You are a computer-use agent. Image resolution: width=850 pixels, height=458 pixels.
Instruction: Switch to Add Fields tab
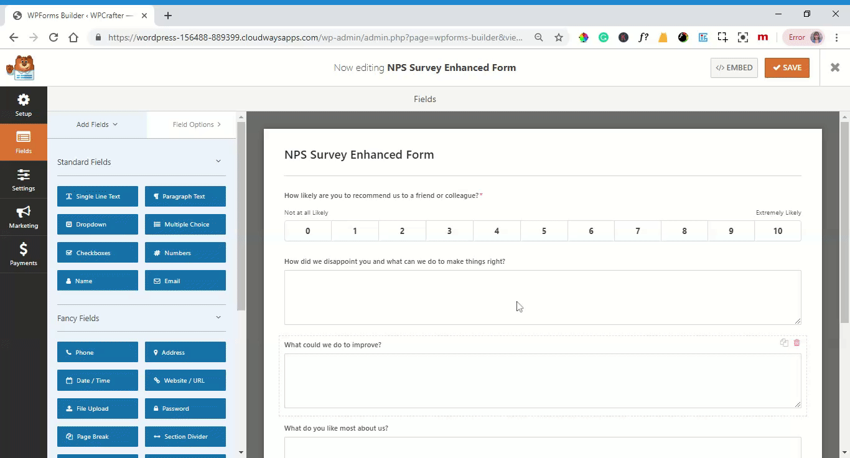[97, 124]
